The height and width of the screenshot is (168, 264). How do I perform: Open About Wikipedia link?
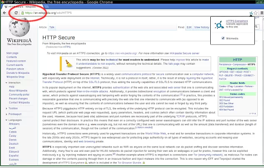18,90
